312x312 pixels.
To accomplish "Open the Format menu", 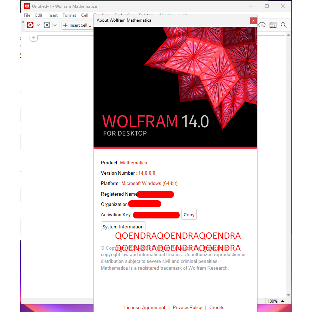I will tap(69, 15).
